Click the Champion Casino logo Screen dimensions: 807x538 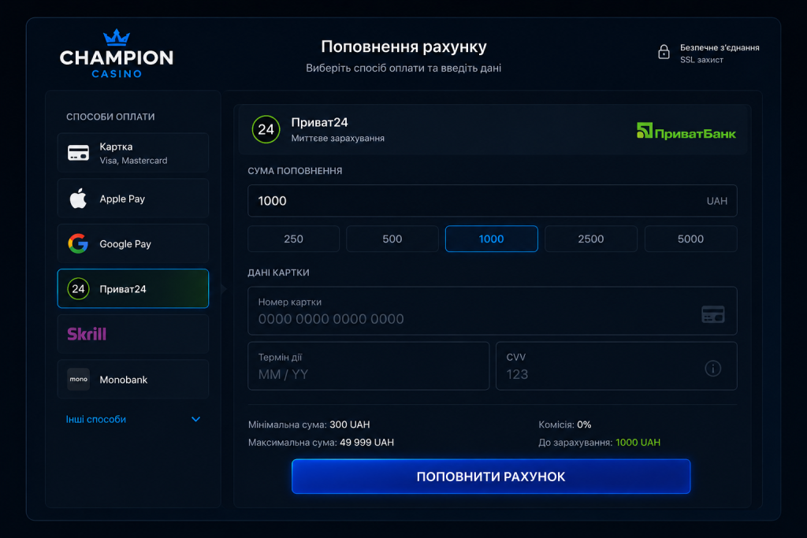click(117, 54)
